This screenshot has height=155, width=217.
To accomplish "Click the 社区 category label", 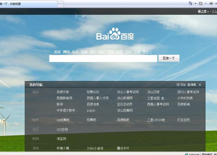I will click(x=35, y=129).
